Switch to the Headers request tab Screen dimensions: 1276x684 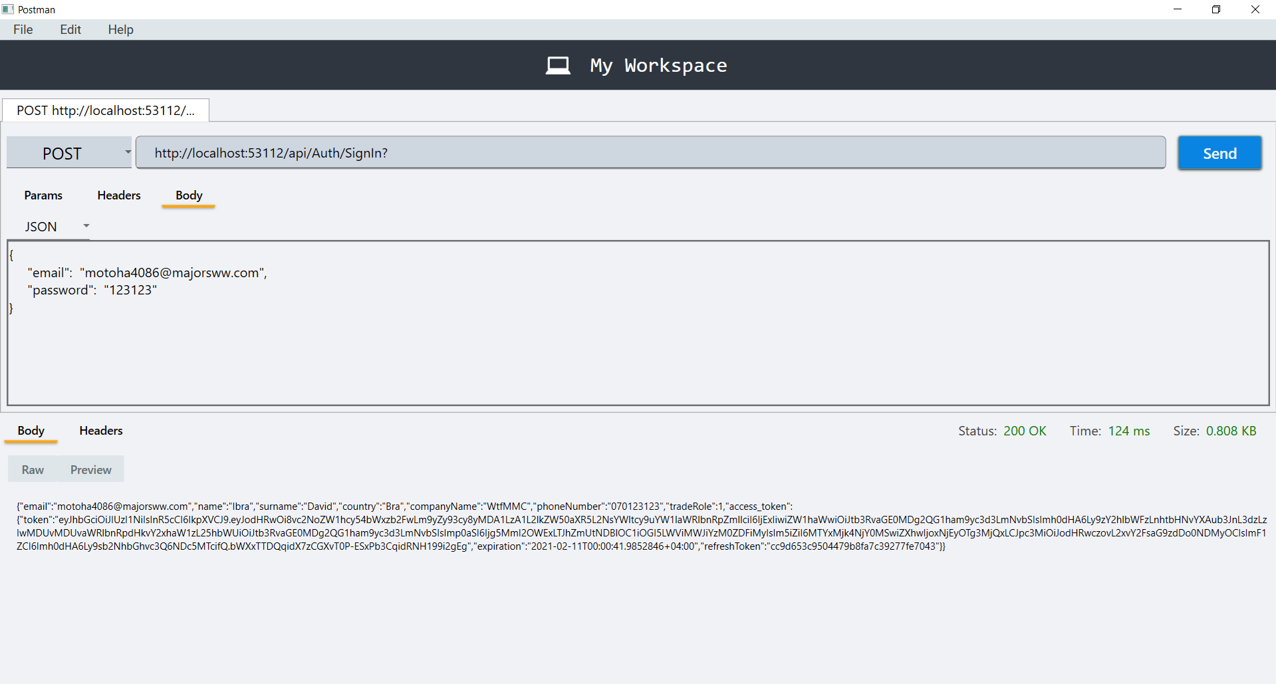click(118, 195)
